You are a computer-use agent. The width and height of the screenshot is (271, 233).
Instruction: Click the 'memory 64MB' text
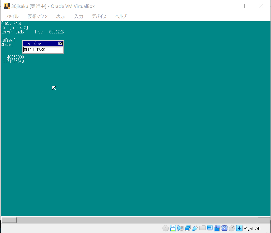click(x=12, y=32)
